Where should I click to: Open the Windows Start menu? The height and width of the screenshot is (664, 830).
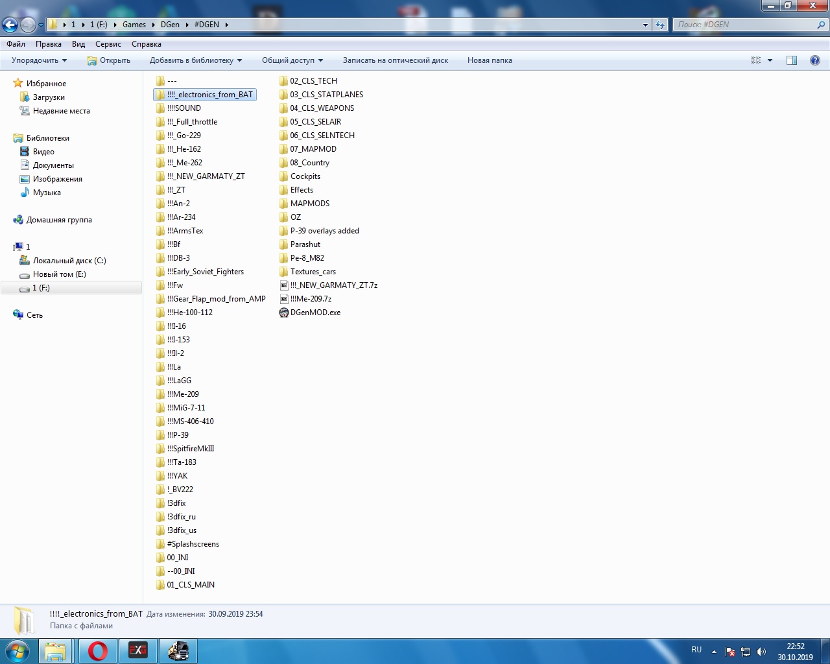(18, 651)
